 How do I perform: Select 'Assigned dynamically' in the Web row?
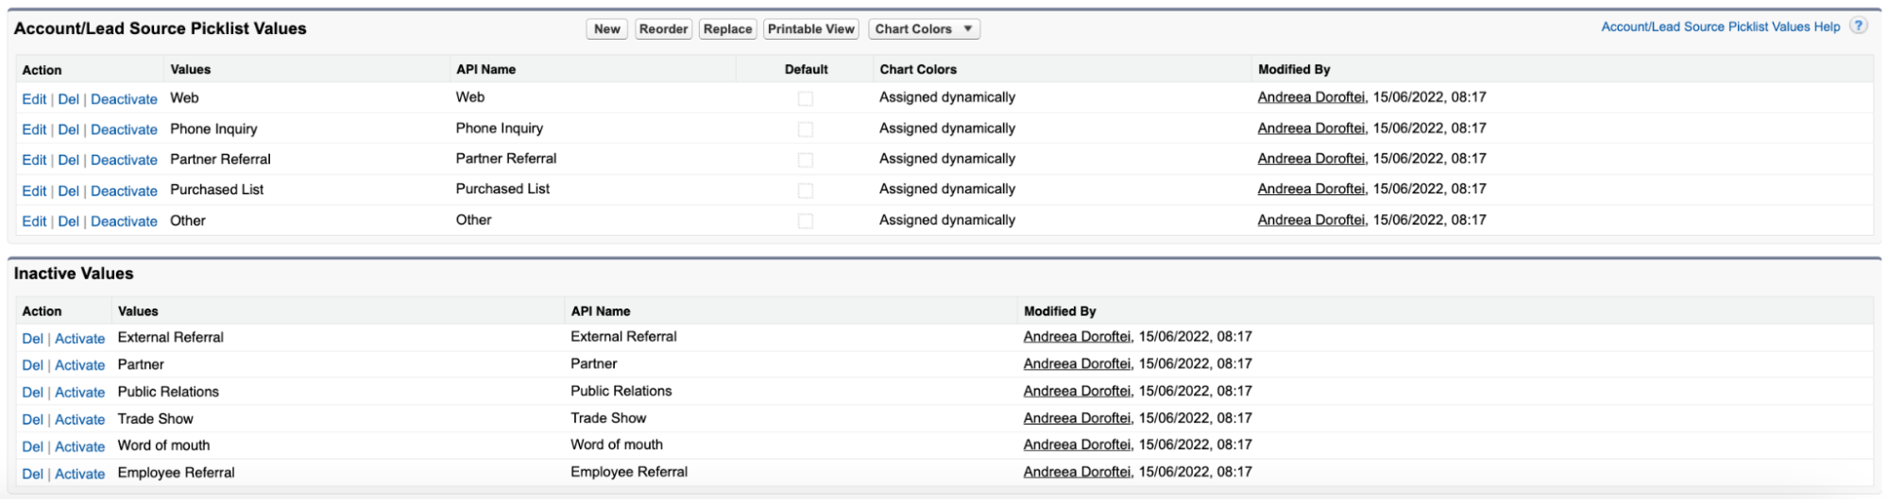point(947,97)
